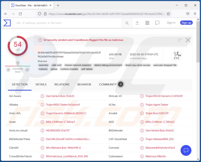Click the executes-dropped-file tag
This screenshot has height=162, width=201.
click(x=165, y=65)
